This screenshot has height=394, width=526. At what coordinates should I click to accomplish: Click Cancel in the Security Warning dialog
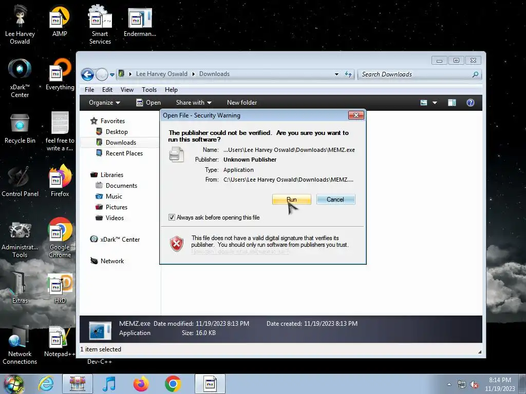[x=335, y=200]
